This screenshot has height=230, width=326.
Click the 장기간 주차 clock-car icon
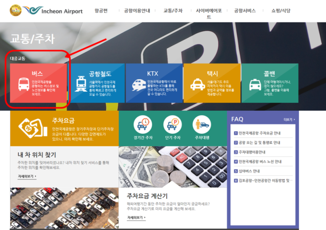pyautogui.click(x=143, y=124)
